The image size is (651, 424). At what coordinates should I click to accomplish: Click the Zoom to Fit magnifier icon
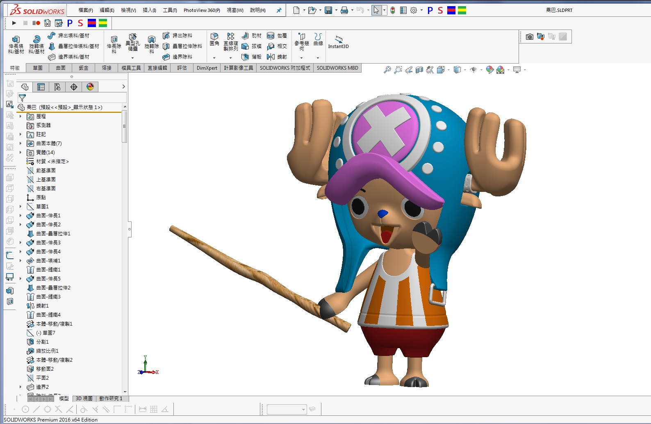pyautogui.click(x=387, y=70)
